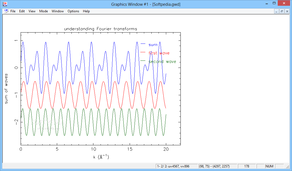Maximize the Graphics Window application

[274, 3]
